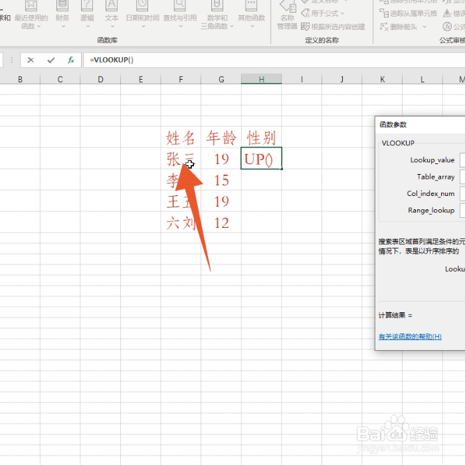Open the Math & Trig (数学和三角函数) functions menu

217,15
